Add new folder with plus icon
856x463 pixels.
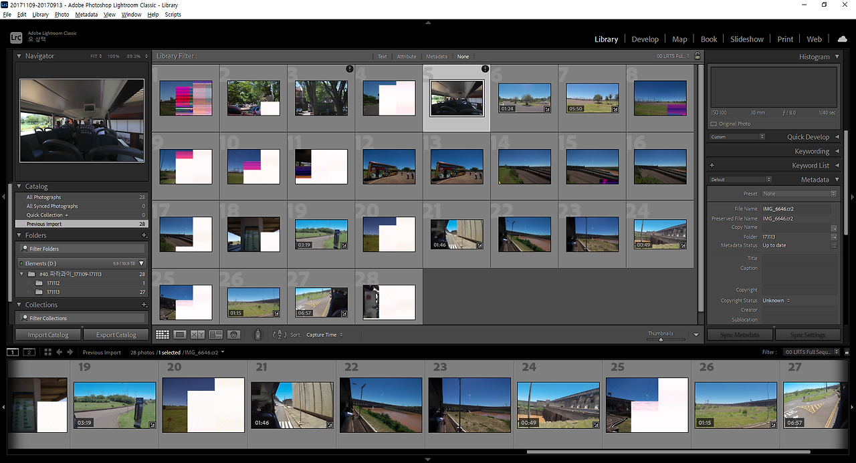tap(144, 236)
